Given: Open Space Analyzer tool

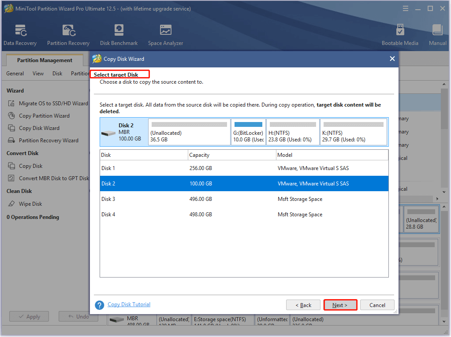Looking at the screenshot, I should point(165,35).
